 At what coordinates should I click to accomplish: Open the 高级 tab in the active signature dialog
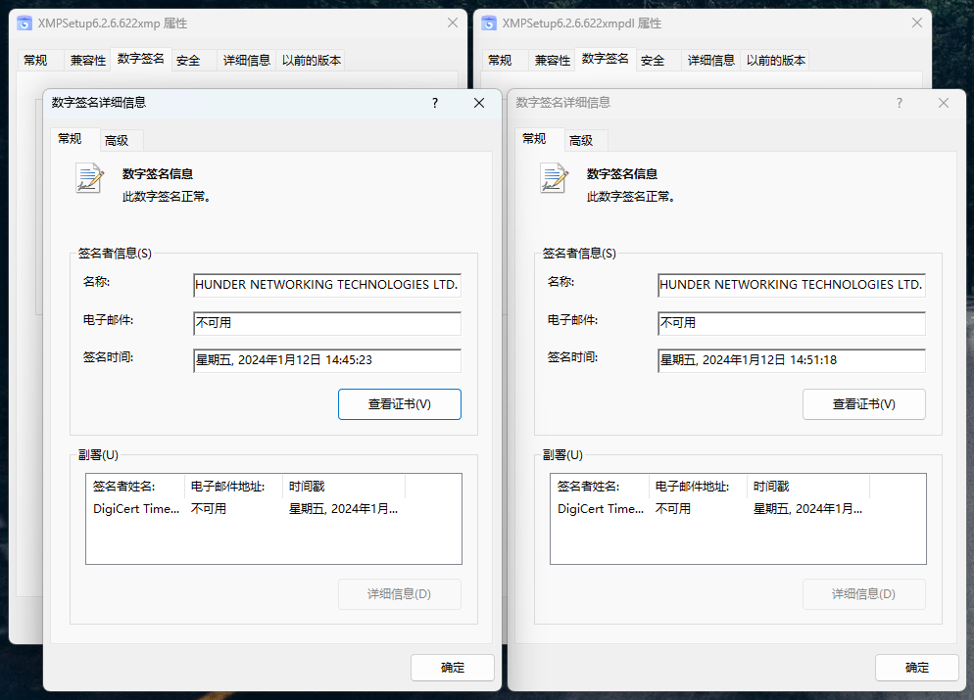(117, 140)
